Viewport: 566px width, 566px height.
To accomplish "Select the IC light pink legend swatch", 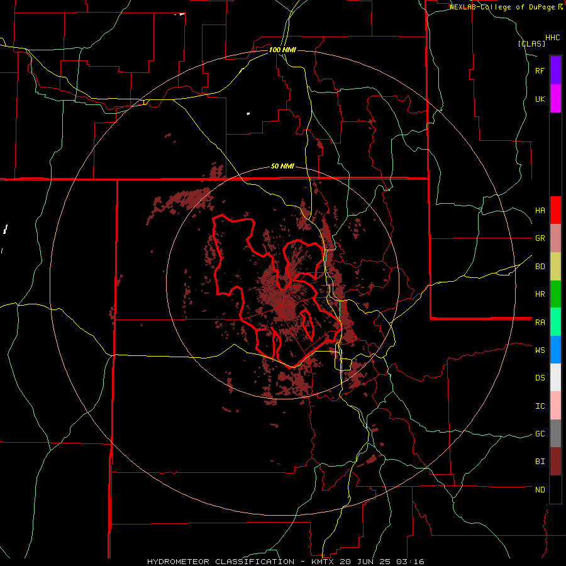I will pos(555,406).
